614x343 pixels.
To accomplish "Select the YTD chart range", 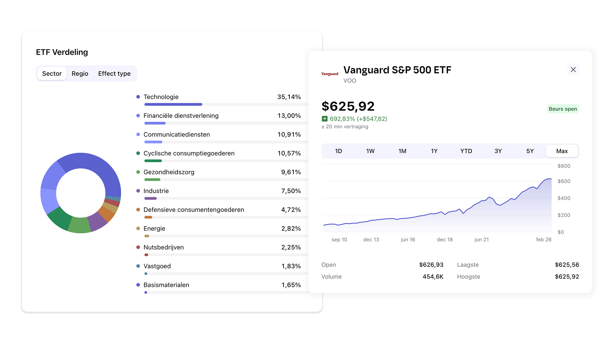I will click(x=466, y=151).
